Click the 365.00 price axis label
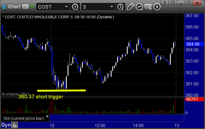 click(x=192, y=38)
